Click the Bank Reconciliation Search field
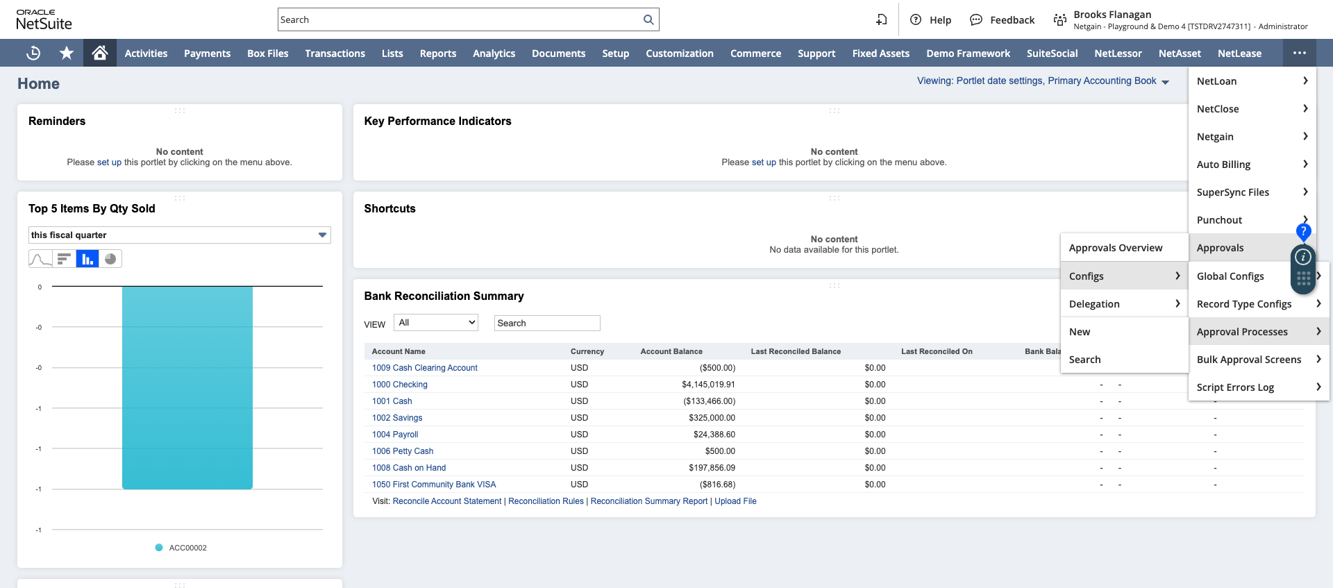Screen dimensions: 1333x588 [x=546, y=323]
